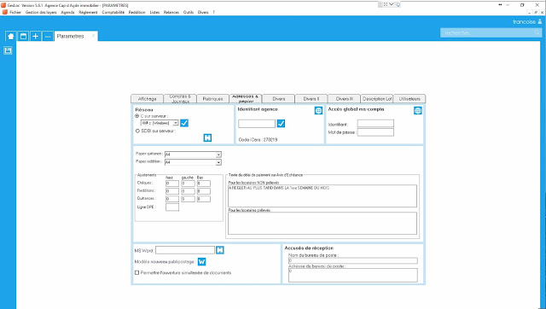Open the Gestion des loyers menu

tap(41, 12)
